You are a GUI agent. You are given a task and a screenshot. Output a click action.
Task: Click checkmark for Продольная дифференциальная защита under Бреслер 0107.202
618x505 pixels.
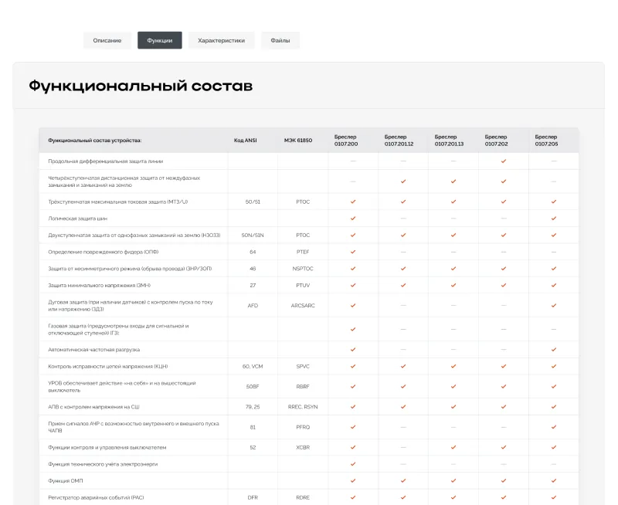click(504, 161)
